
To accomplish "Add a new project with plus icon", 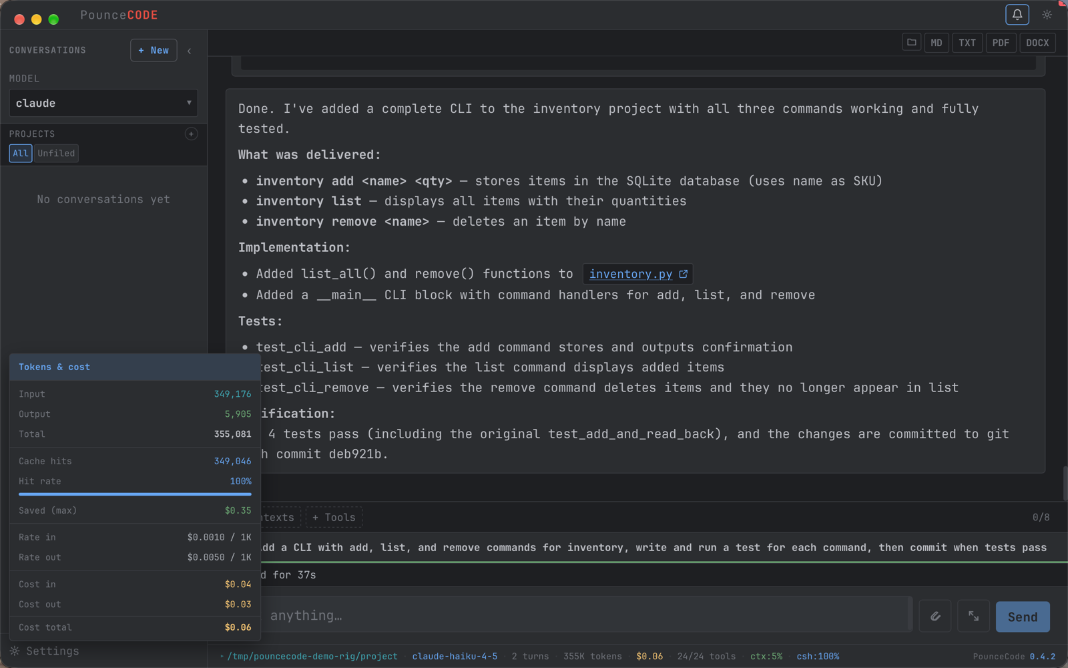I will [x=191, y=134].
